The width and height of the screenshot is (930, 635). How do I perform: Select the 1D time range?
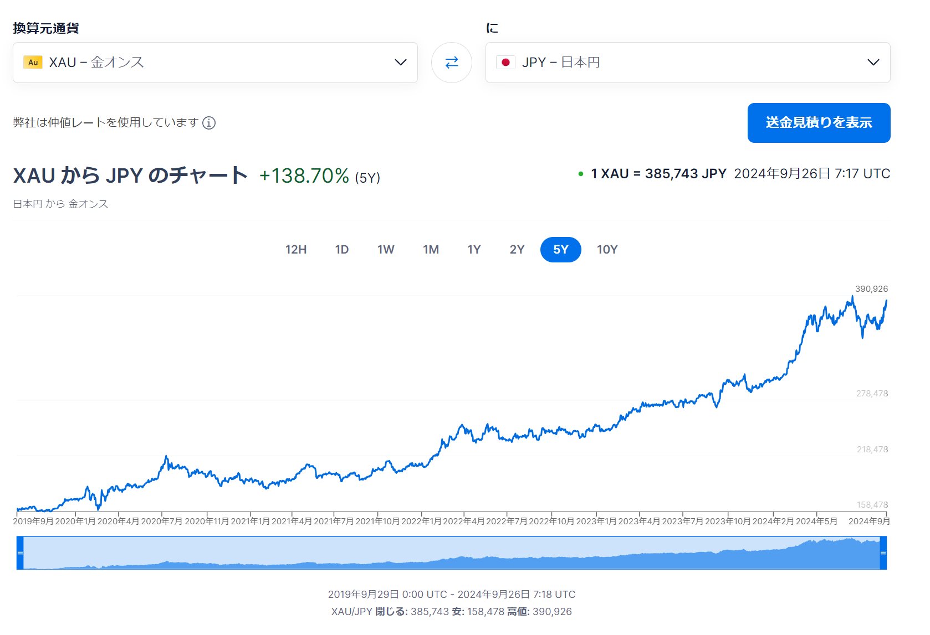[342, 250]
